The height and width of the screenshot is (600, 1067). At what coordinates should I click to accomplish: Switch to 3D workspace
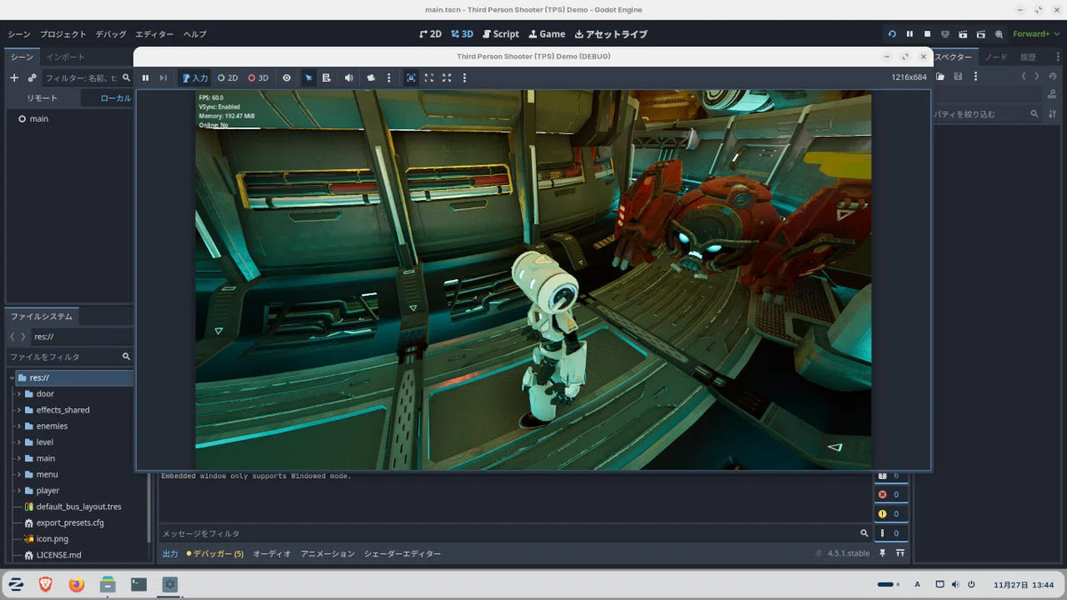click(461, 34)
